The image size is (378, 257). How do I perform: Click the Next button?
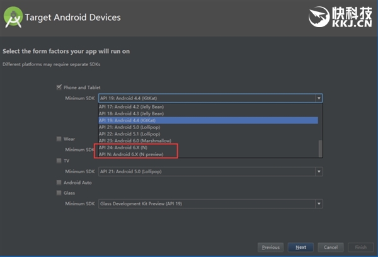tap(301, 248)
